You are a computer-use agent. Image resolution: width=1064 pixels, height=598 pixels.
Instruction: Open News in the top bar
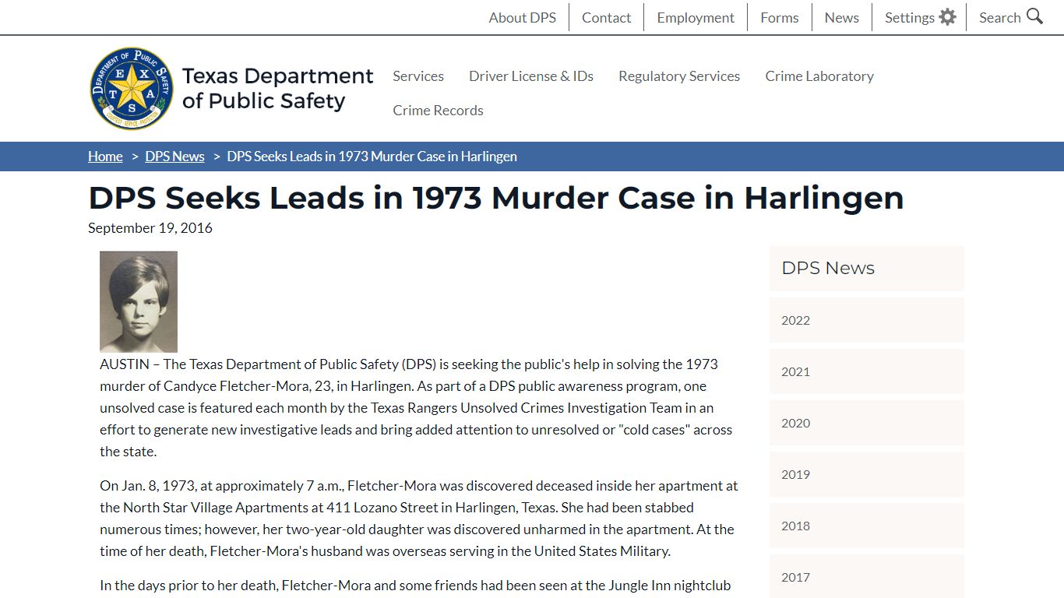tap(841, 17)
